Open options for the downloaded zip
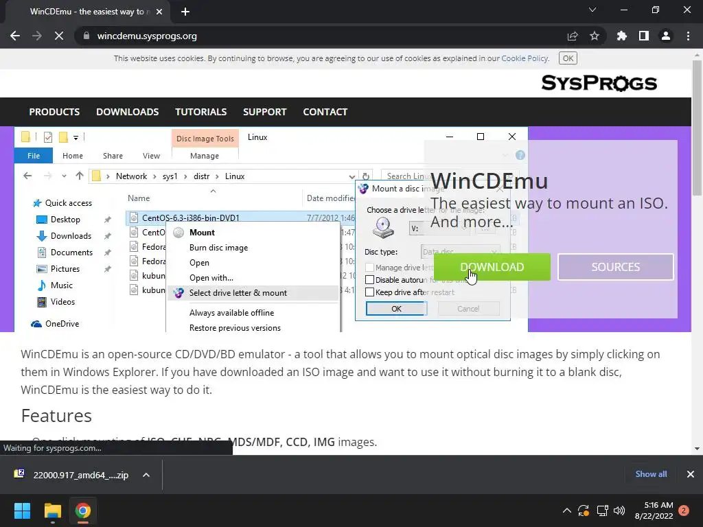Image resolution: width=703 pixels, height=527 pixels. (146, 475)
